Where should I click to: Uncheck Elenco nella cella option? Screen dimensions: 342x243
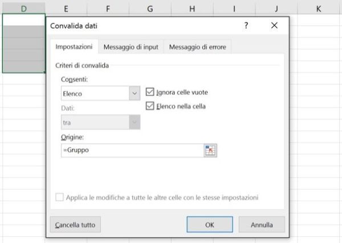pos(150,106)
